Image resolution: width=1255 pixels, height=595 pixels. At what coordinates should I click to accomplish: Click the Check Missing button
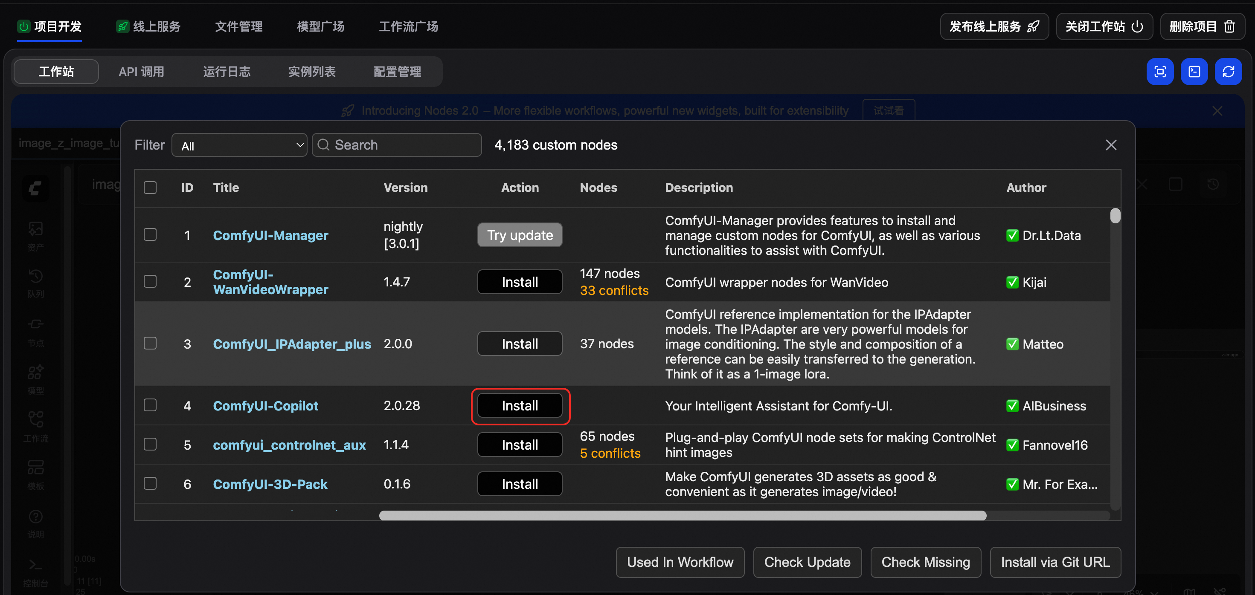pyautogui.click(x=926, y=562)
